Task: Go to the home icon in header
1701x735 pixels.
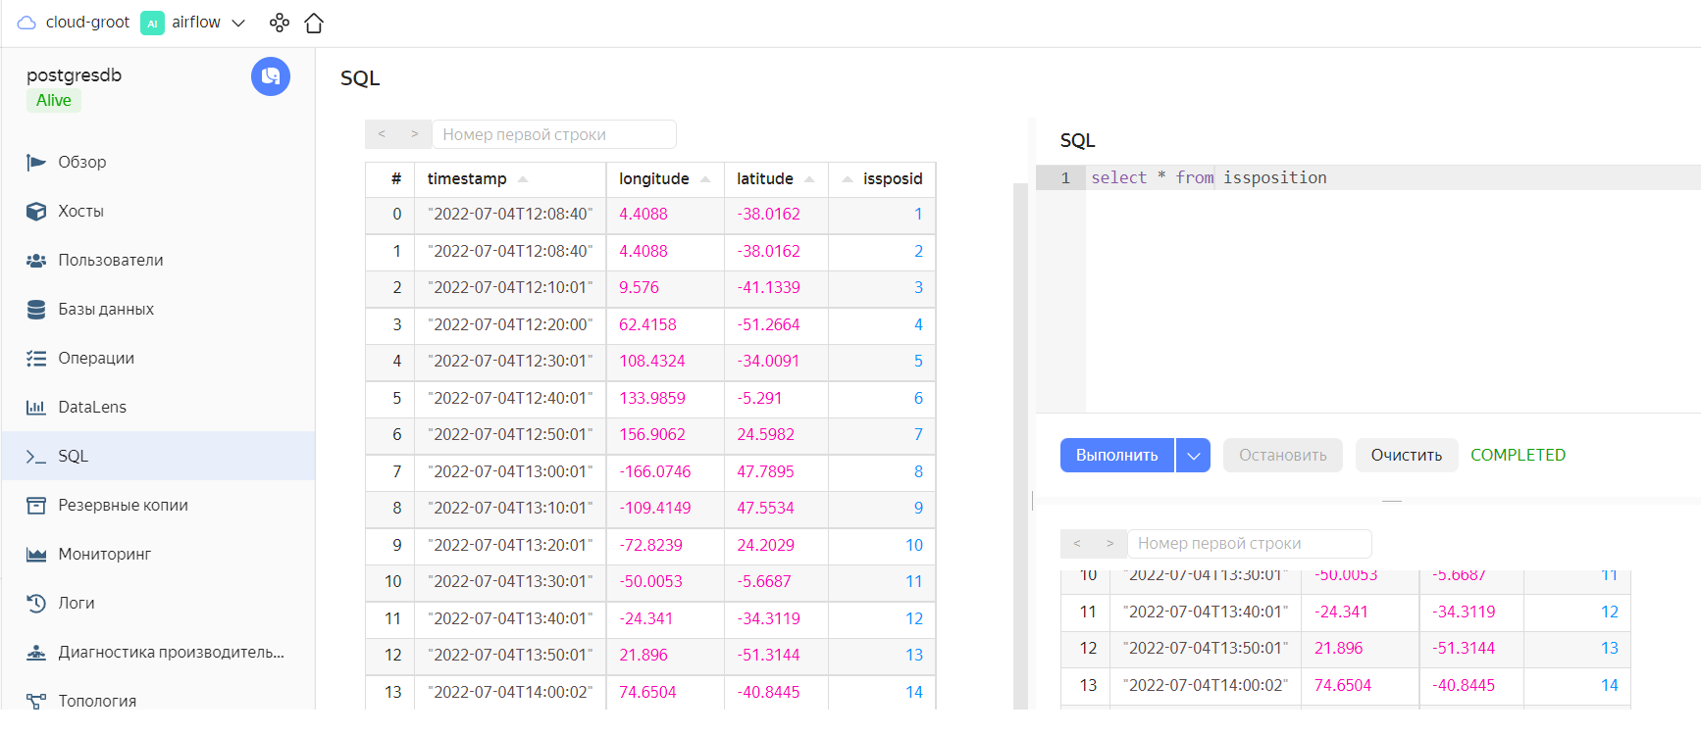Action: click(314, 23)
